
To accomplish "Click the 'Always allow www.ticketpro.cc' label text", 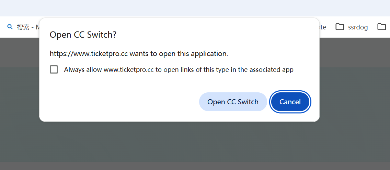I will [x=109, y=70].
